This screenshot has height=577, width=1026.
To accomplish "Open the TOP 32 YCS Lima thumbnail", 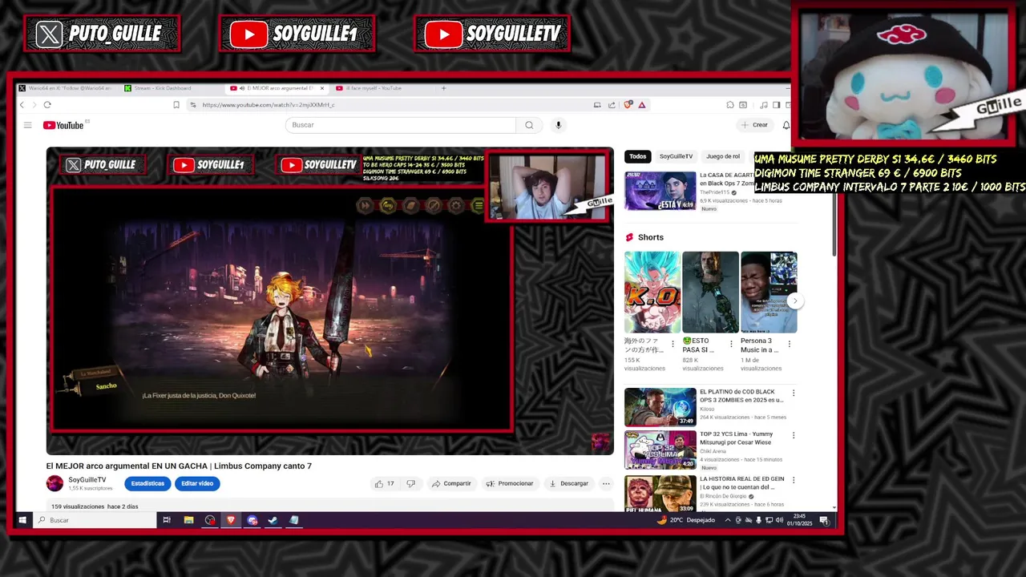I will tap(660, 450).
